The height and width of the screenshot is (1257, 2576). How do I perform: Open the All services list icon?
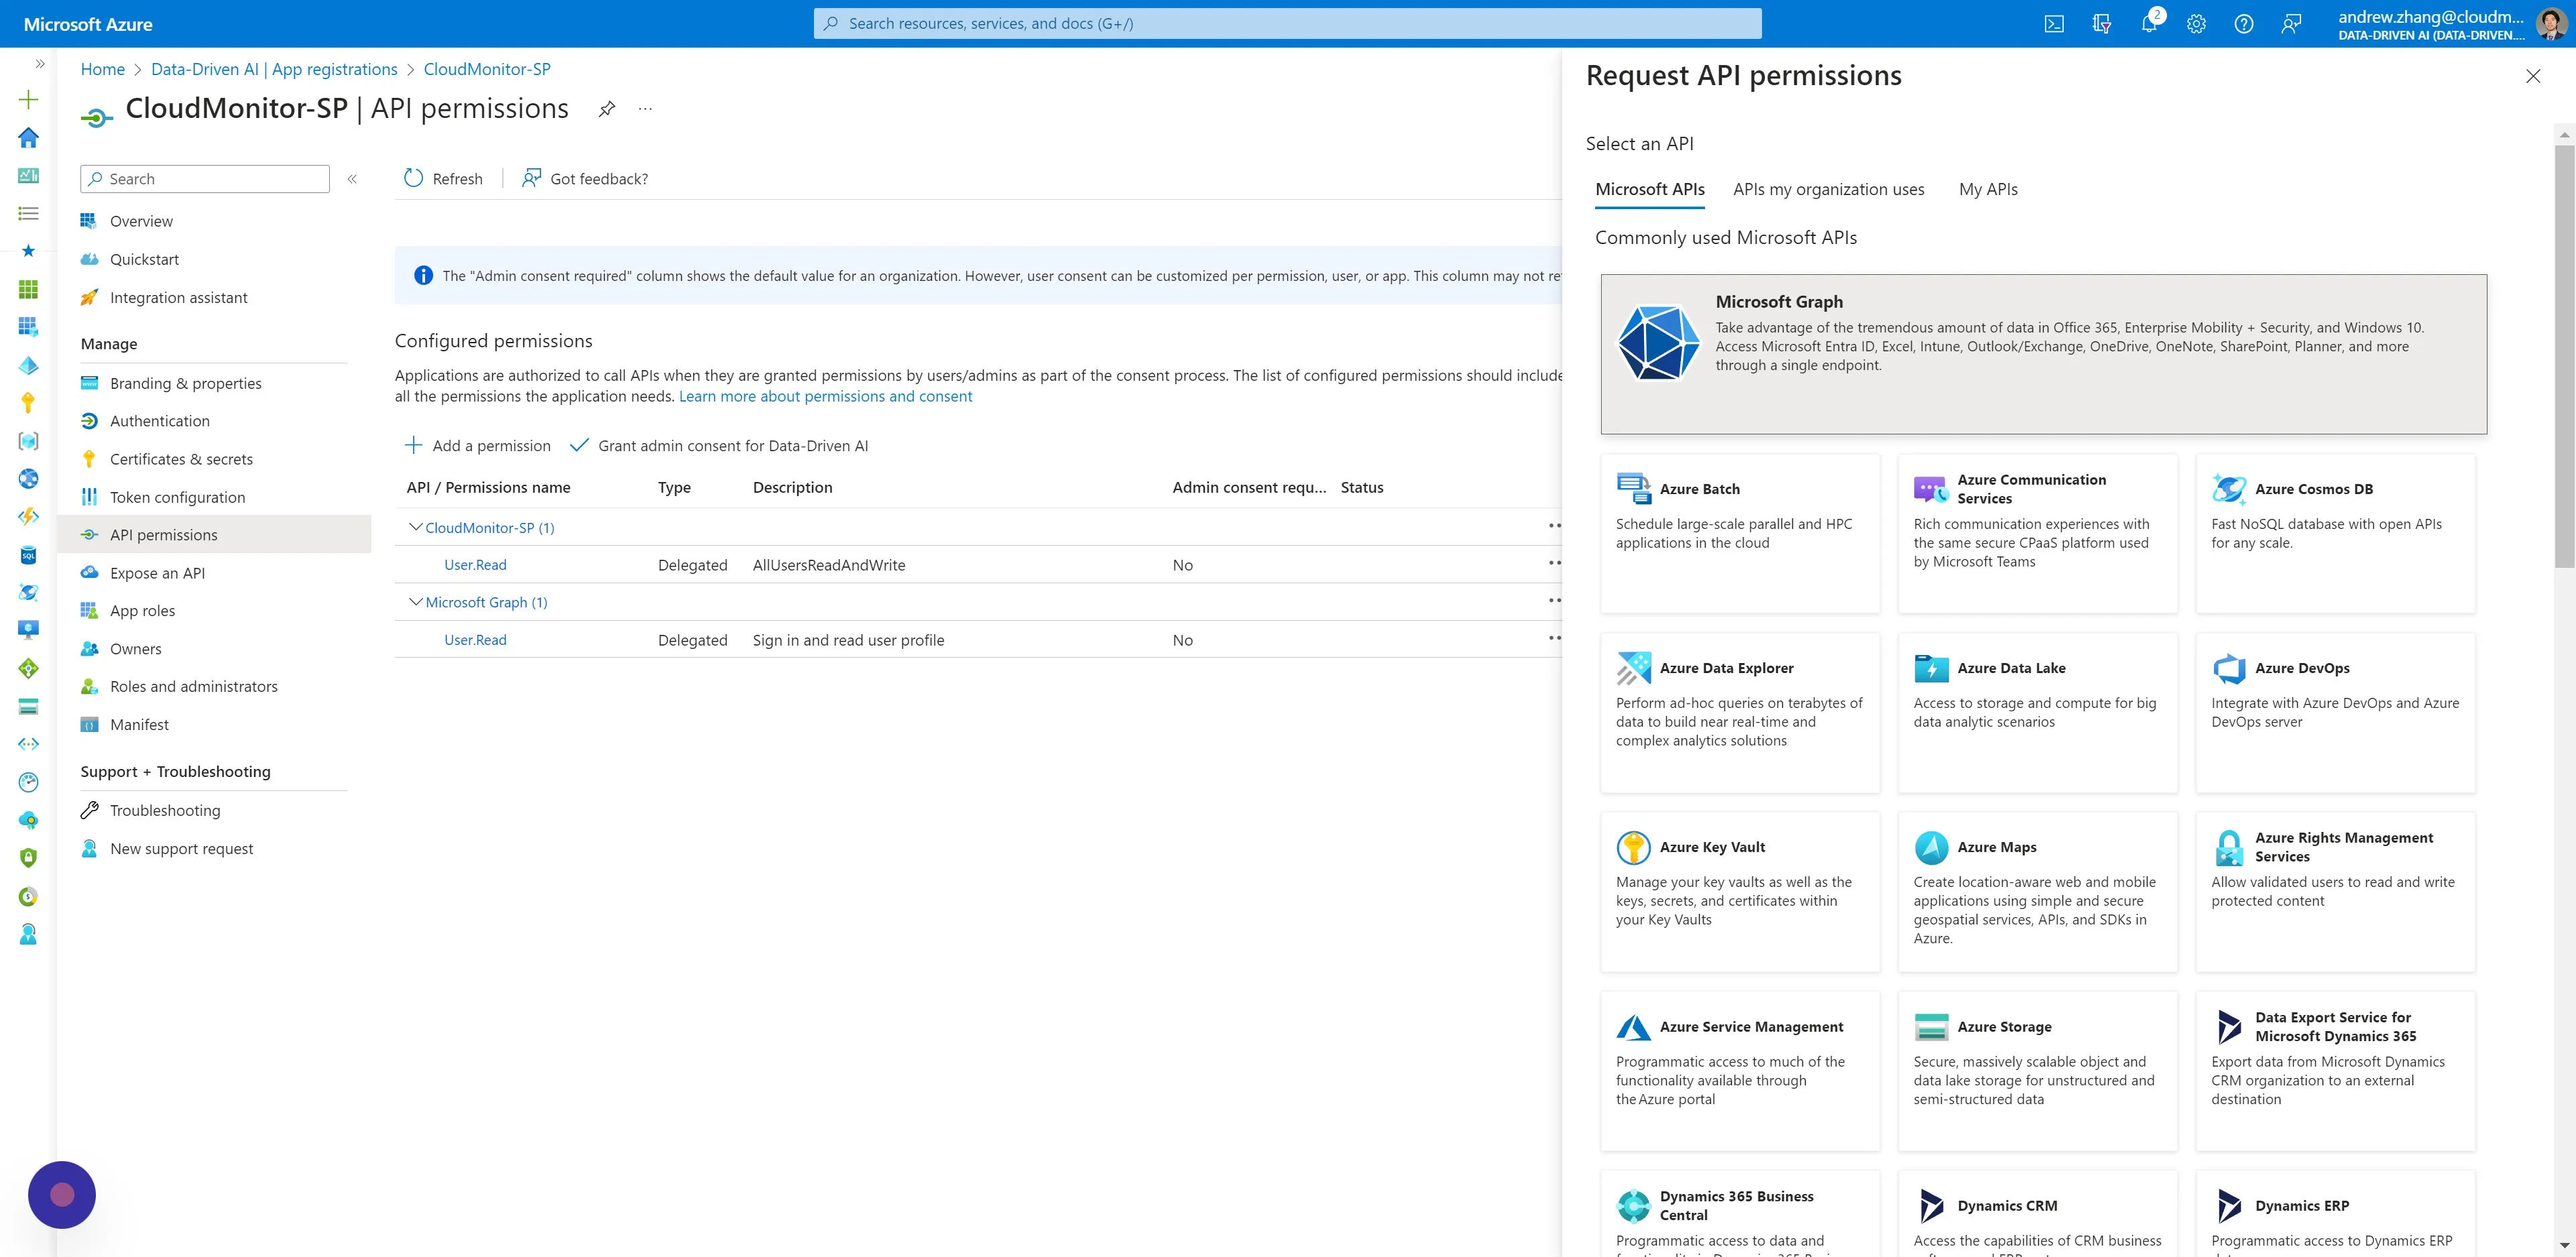coord(29,213)
